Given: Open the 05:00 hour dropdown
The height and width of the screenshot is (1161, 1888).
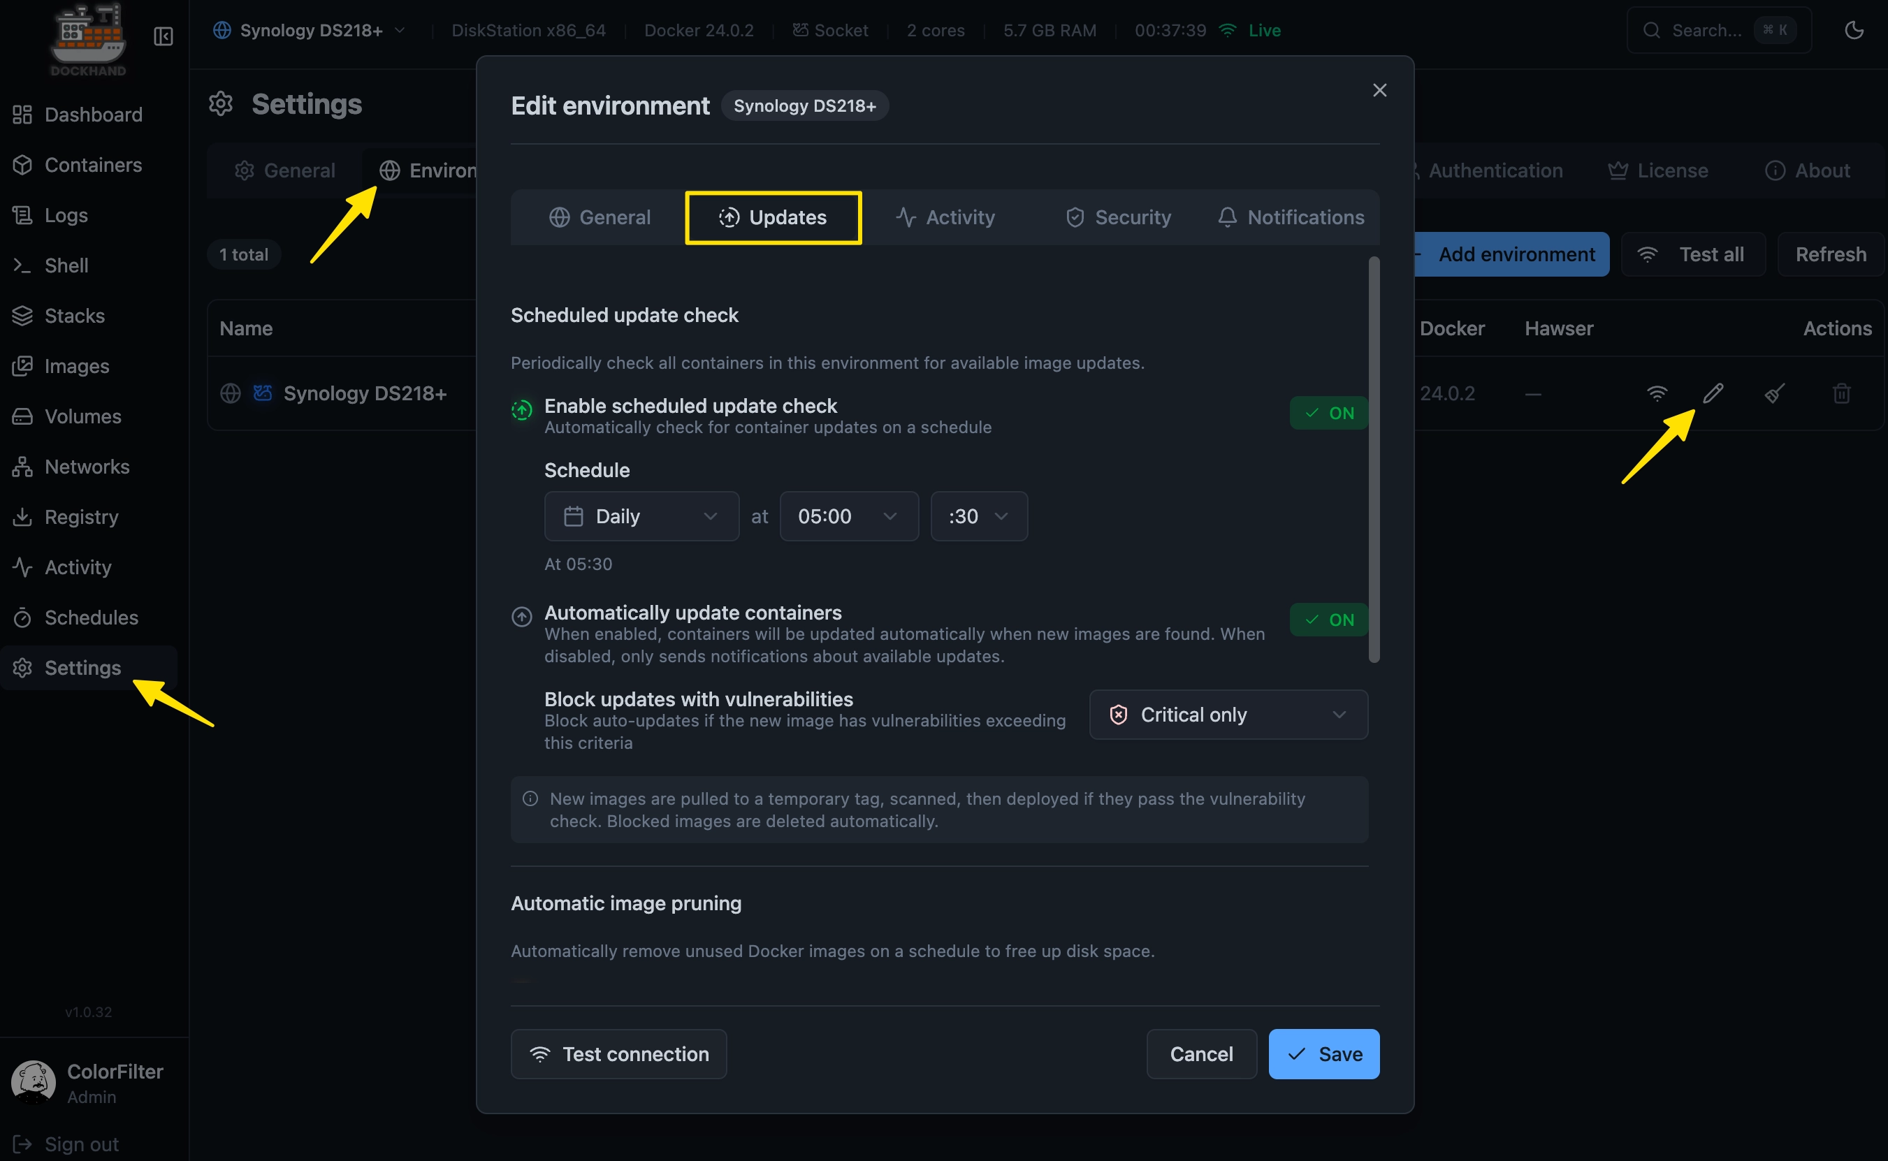Looking at the screenshot, I should pos(849,516).
